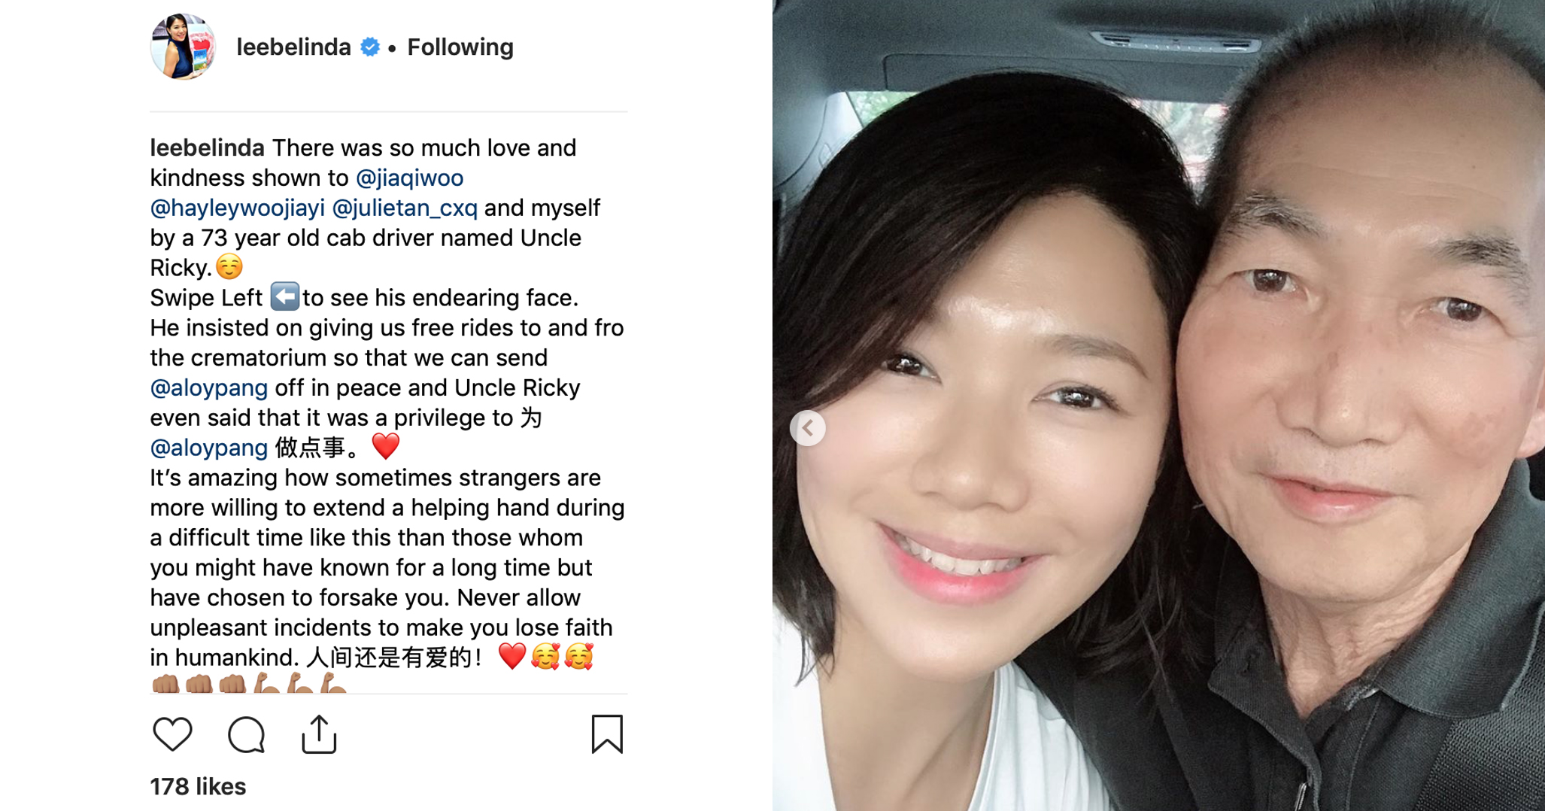Like the post with the heart icon

172,734
